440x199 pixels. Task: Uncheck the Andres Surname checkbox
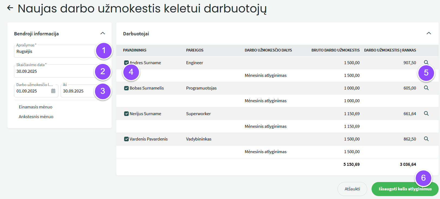pyautogui.click(x=126, y=63)
